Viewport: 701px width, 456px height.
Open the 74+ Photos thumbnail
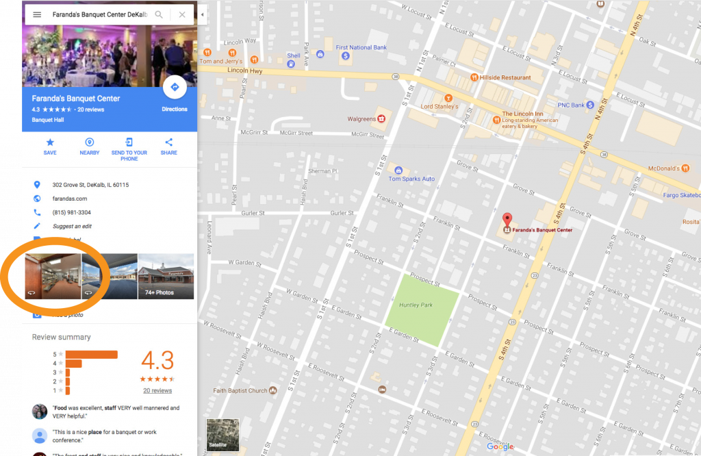pyautogui.click(x=166, y=277)
